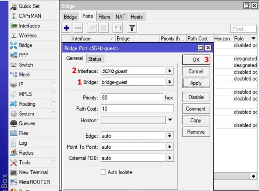Image resolution: width=259 pixels, height=191 pixels.
Task: Click the Remove button
Action: point(196,132)
